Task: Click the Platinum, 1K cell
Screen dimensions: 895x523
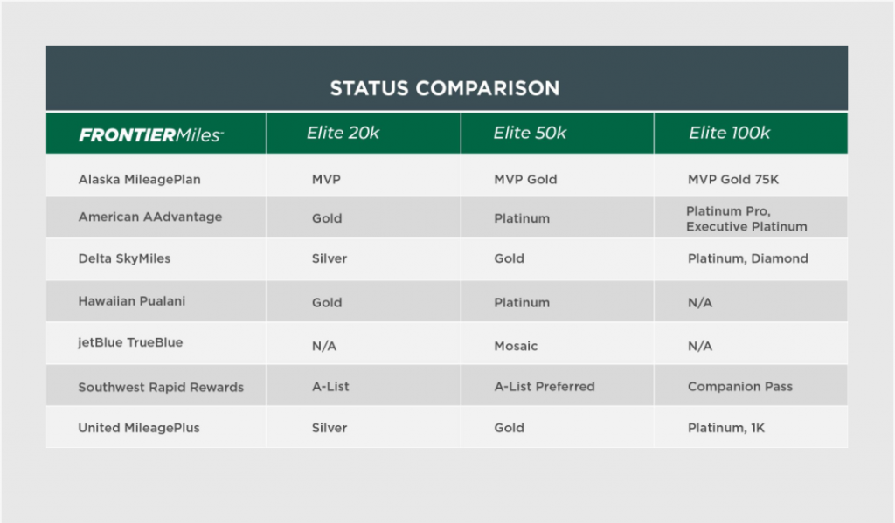Action: point(726,428)
